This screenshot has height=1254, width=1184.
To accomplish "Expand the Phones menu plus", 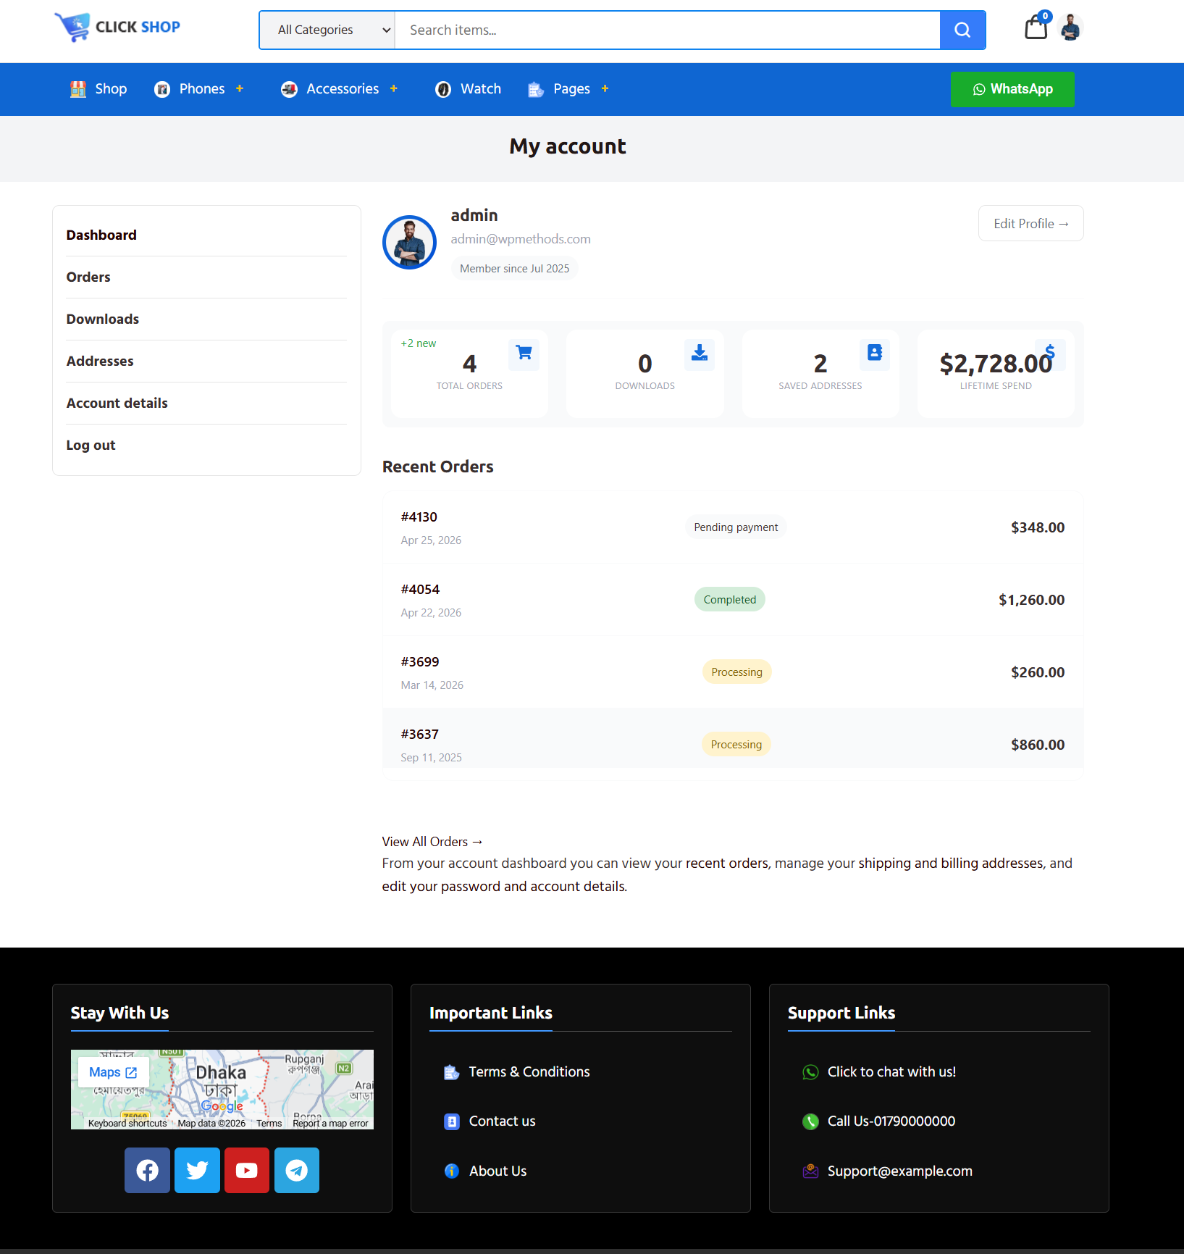I will click(x=240, y=89).
